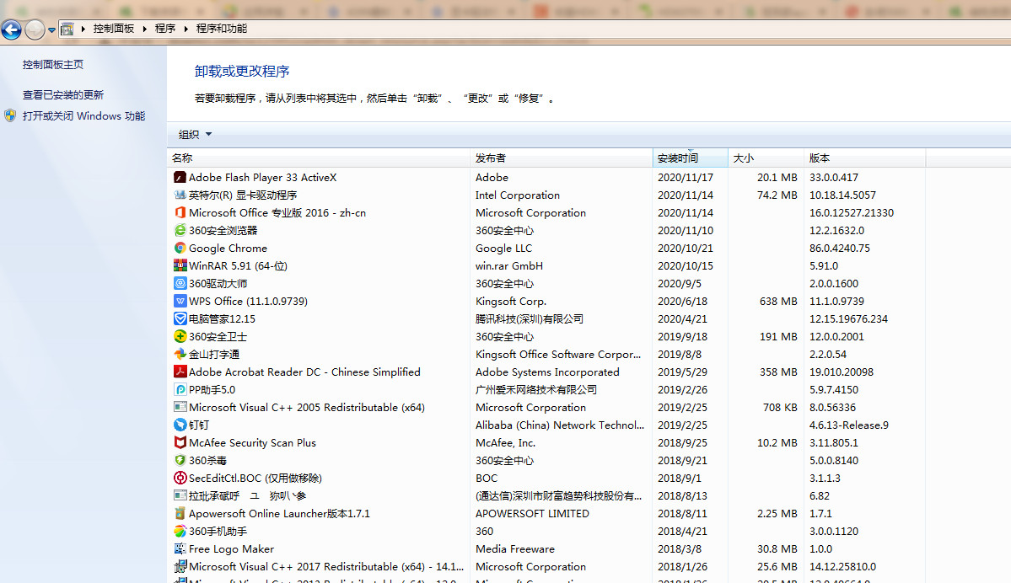Click the 360安全卫士 shield icon
Viewport: 1011px width, 583px height.
(x=179, y=336)
